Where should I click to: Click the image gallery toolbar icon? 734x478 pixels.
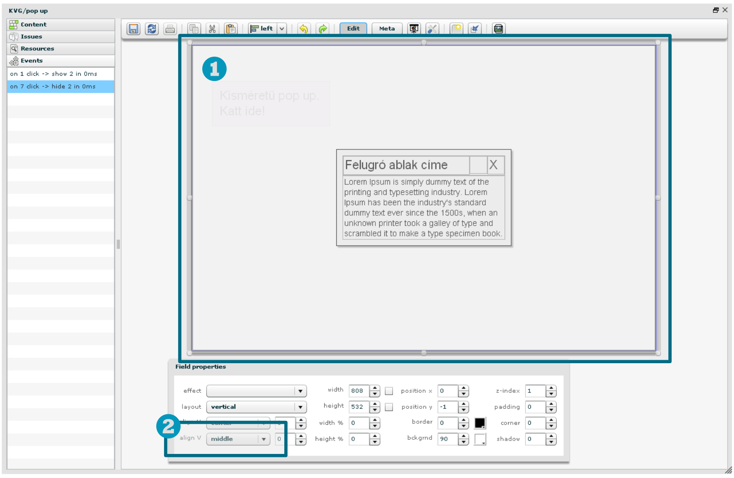click(498, 29)
